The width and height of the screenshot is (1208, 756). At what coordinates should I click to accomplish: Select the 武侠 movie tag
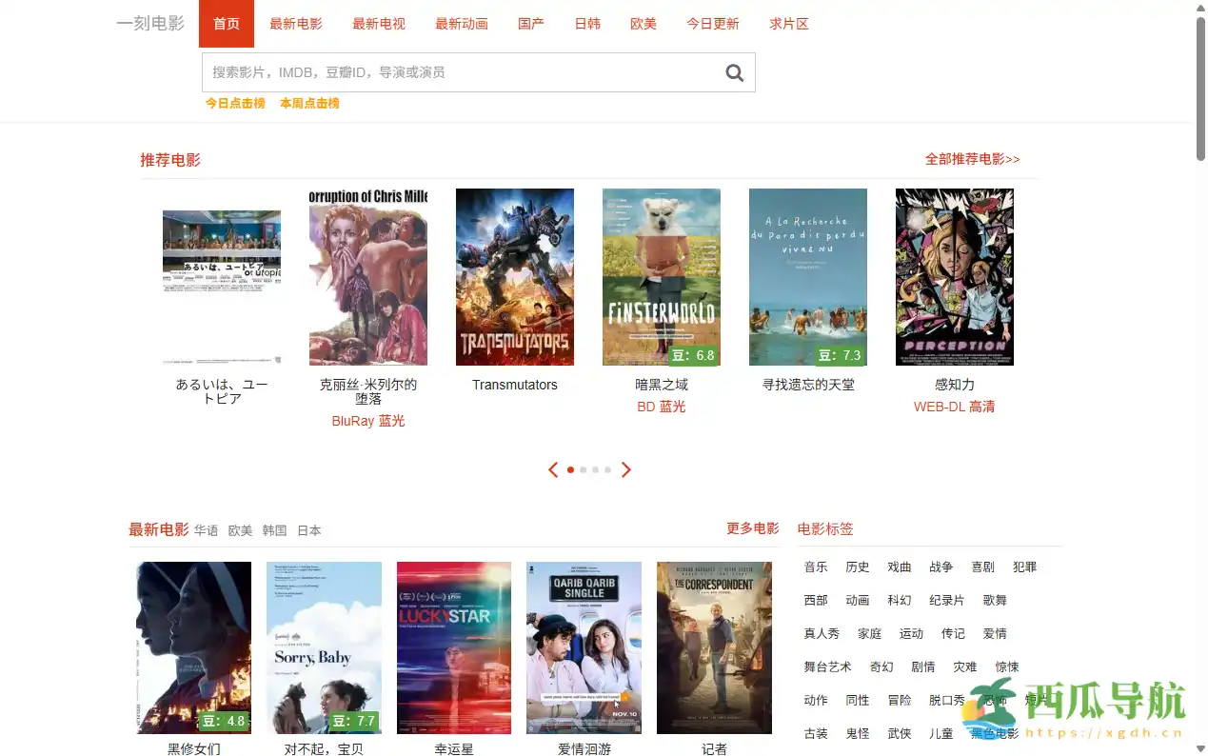(899, 733)
